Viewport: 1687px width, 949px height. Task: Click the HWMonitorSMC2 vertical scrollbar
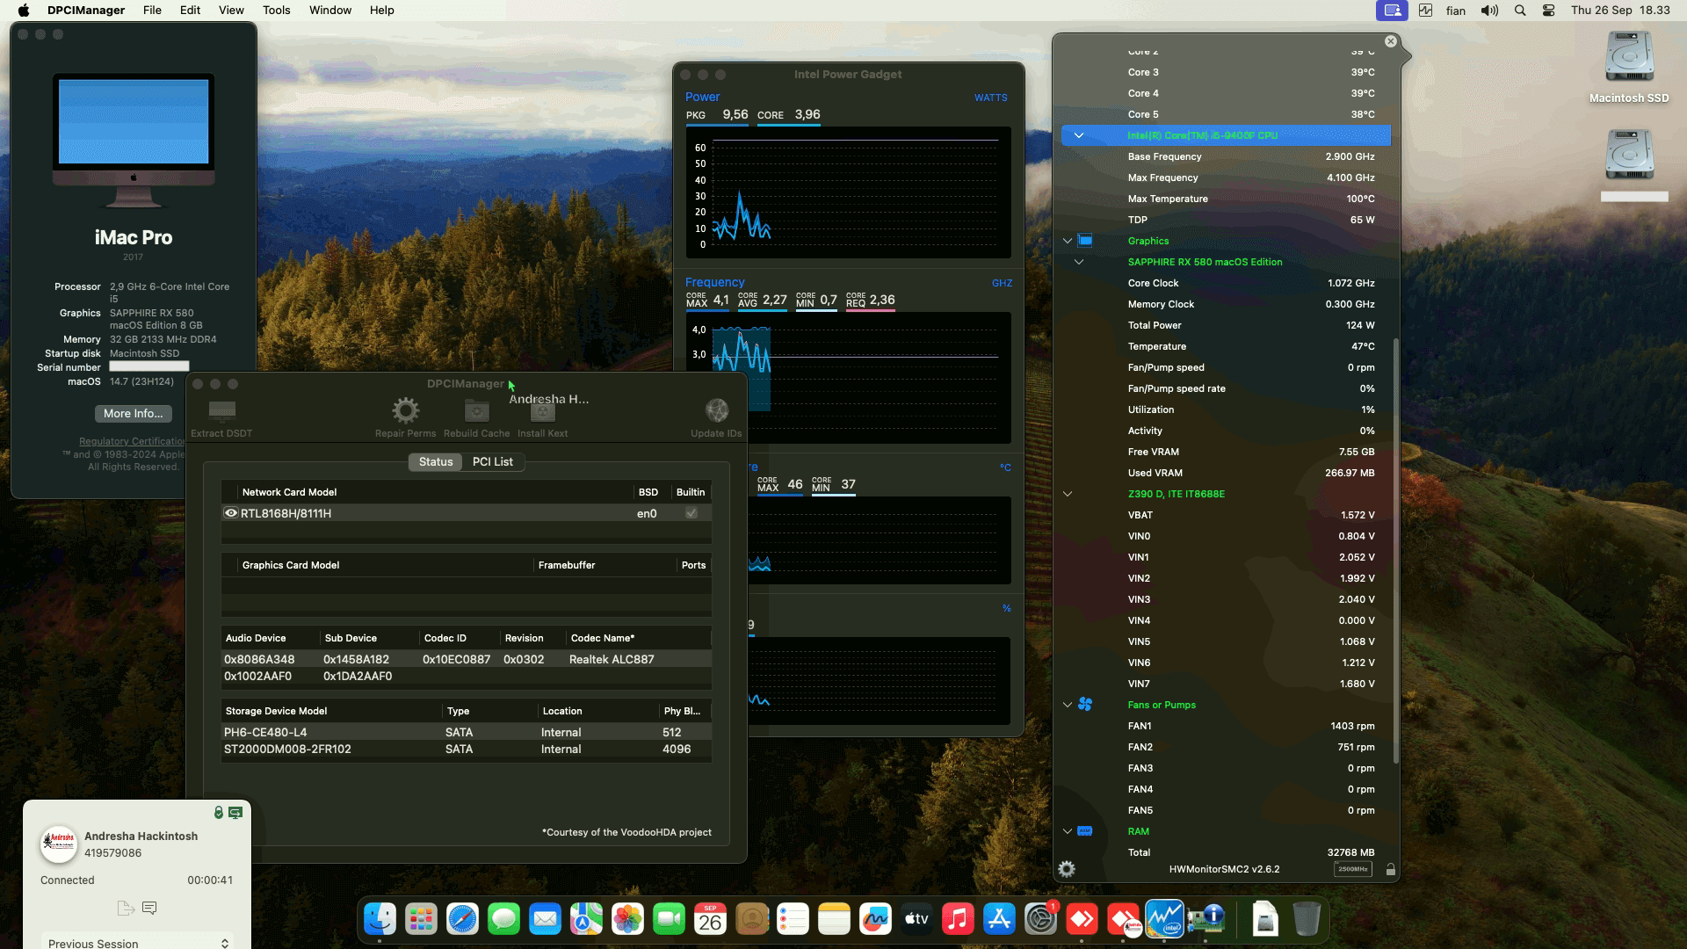click(1395, 550)
